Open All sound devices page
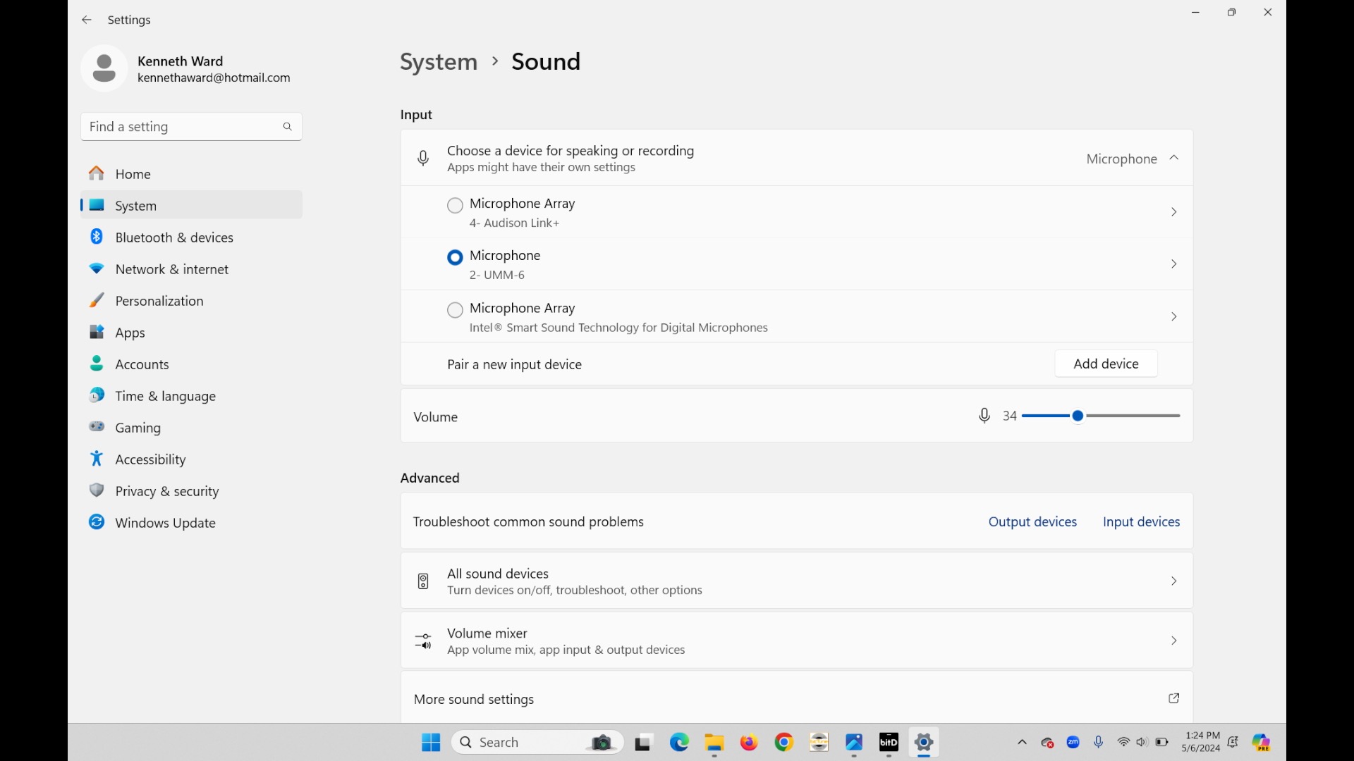This screenshot has width=1354, height=761. [797, 581]
